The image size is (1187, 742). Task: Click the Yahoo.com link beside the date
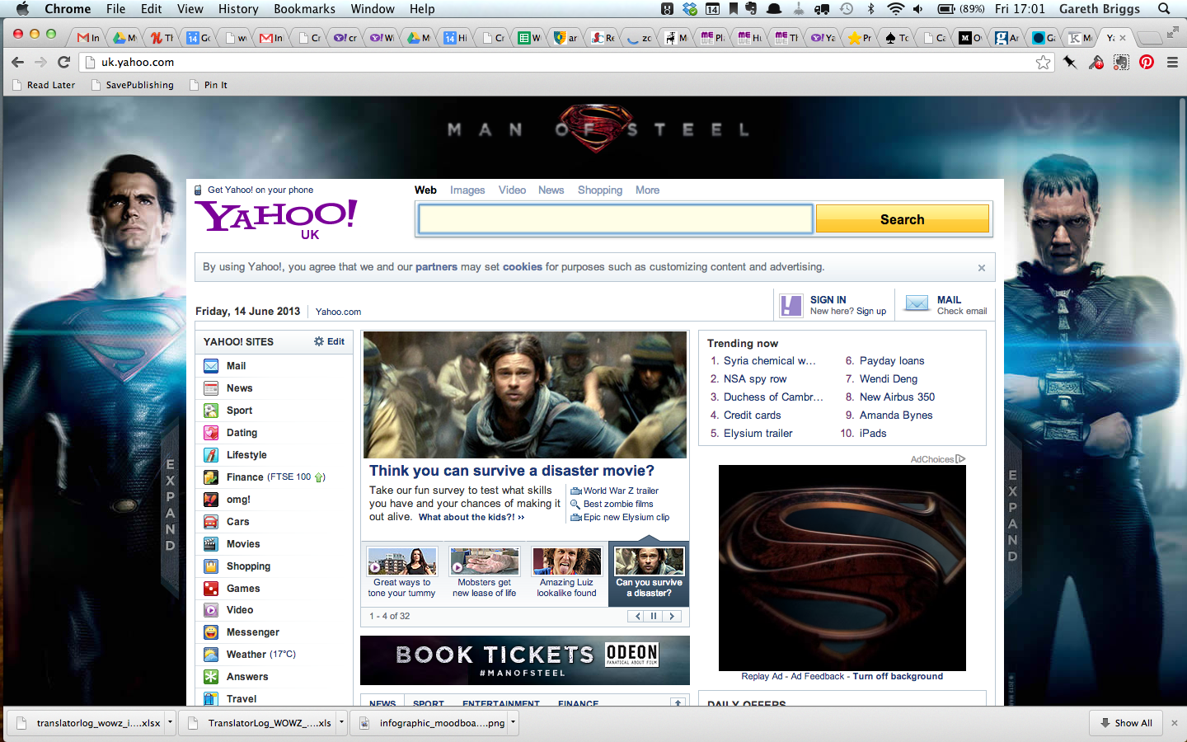(338, 312)
